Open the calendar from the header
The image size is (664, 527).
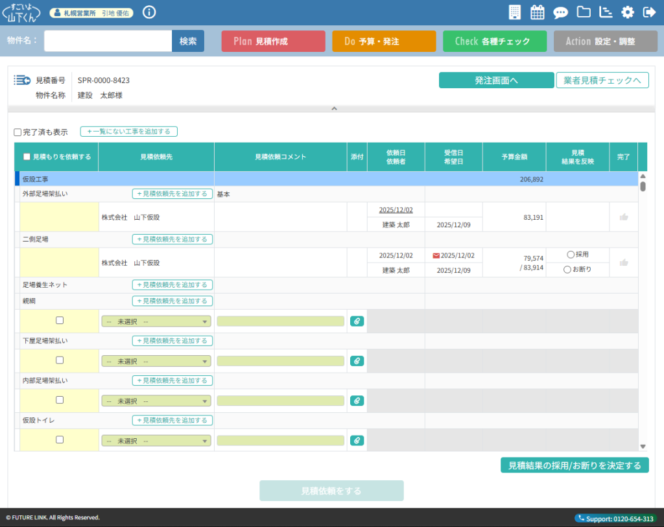coord(538,12)
